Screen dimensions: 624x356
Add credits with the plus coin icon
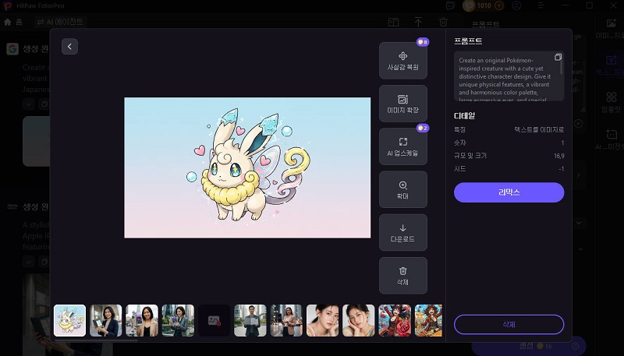pyautogui.click(x=498, y=5)
